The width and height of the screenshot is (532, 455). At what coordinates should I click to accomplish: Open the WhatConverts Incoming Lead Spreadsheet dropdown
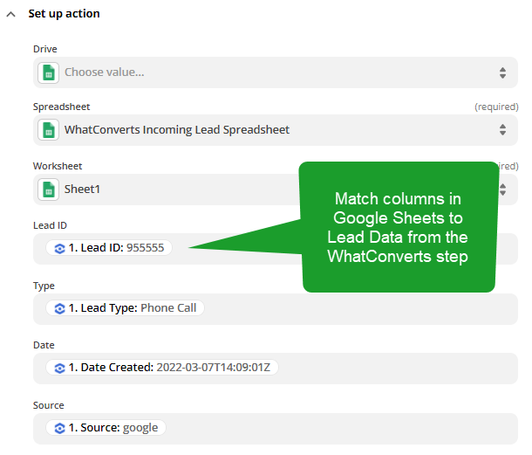click(276, 130)
